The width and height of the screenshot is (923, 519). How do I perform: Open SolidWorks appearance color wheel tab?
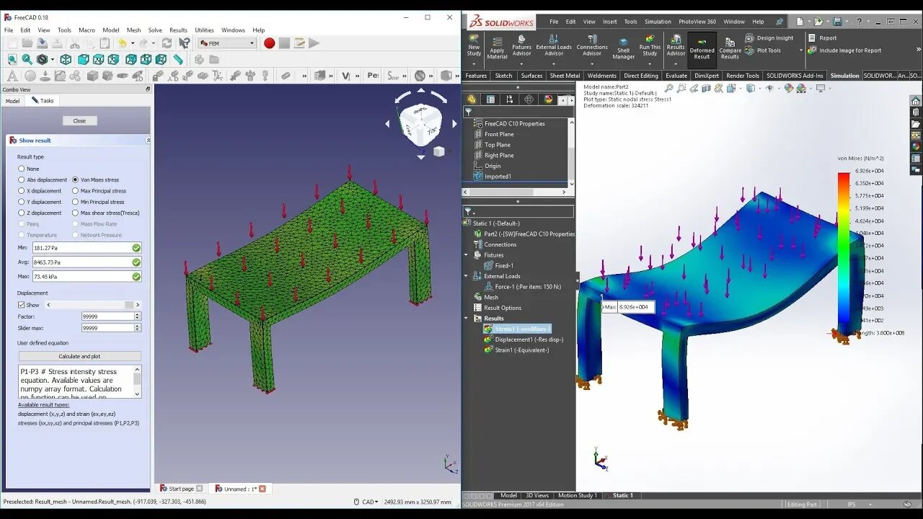[x=548, y=99]
